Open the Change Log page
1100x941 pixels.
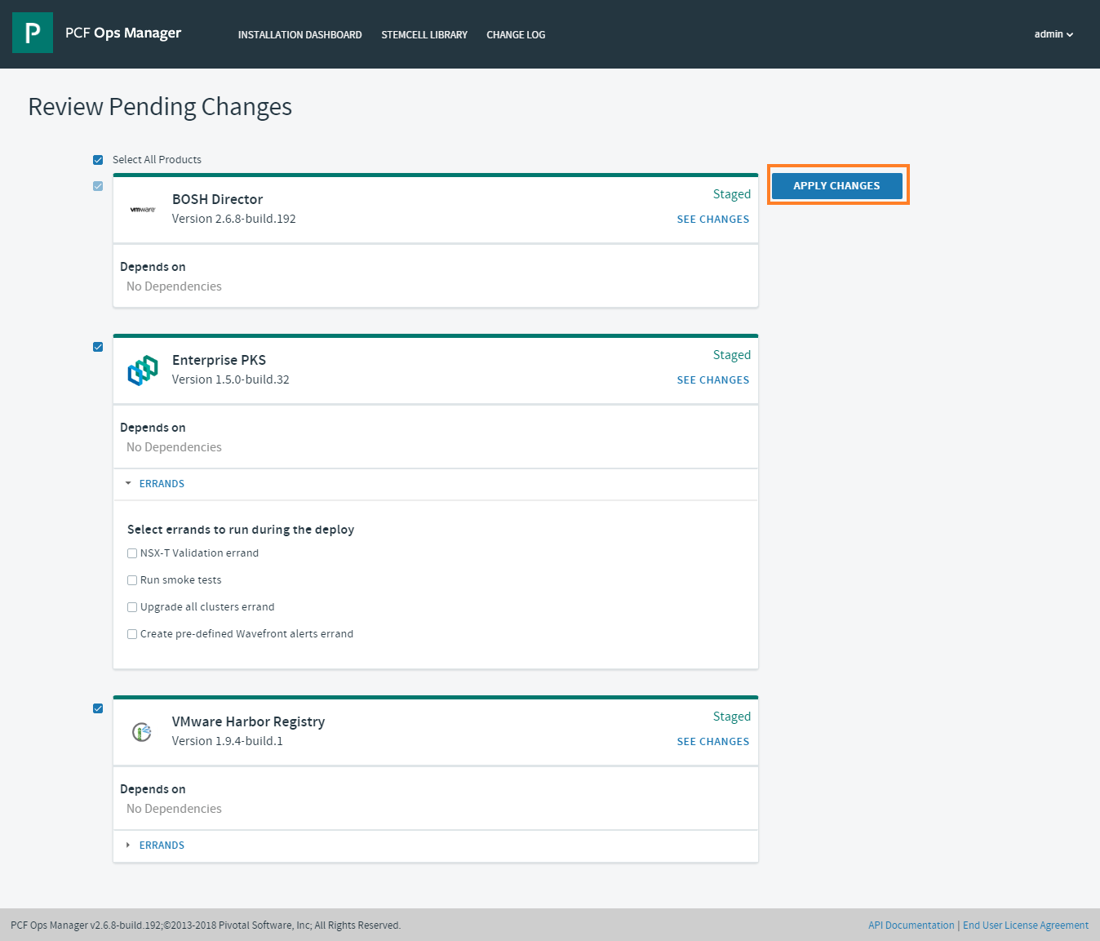pyautogui.click(x=516, y=35)
